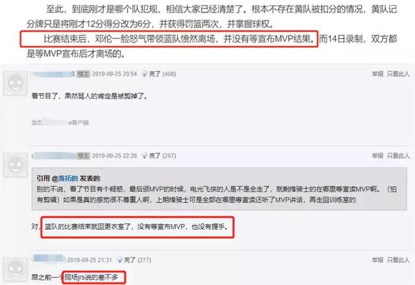
Task: Open the third commenter's avatar
Action: (x=16, y=269)
